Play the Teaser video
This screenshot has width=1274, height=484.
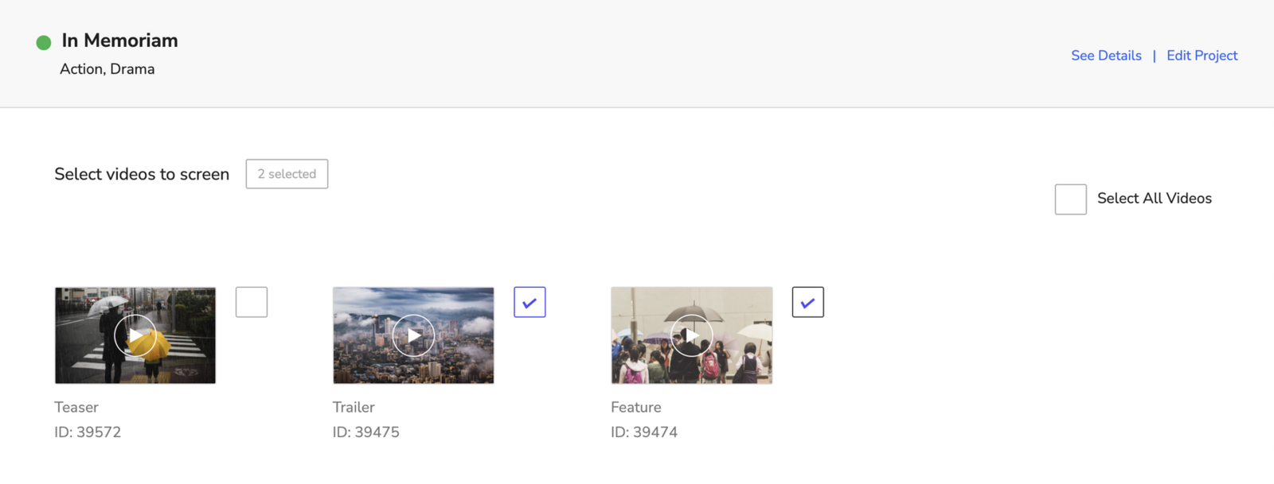pos(135,335)
